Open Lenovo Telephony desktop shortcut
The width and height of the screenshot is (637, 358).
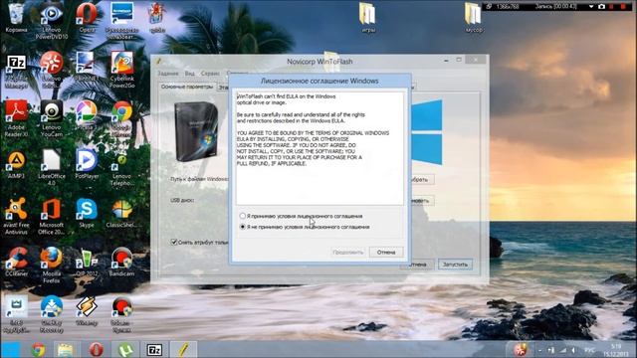pyautogui.click(x=121, y=167)
